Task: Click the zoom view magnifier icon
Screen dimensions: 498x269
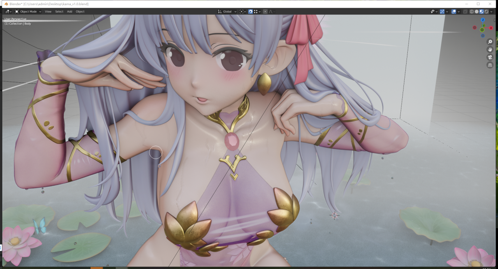Action: point(490,42)
